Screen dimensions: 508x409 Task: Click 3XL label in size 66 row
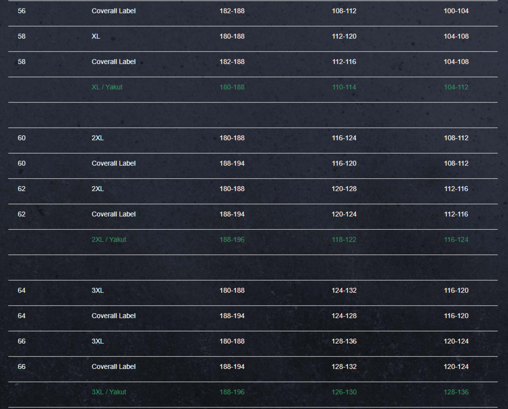point(98,341)
